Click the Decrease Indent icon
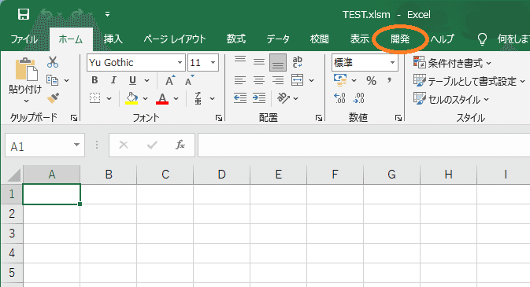The width and height of the screenshot is (530, 287). (x=240, y=98)
